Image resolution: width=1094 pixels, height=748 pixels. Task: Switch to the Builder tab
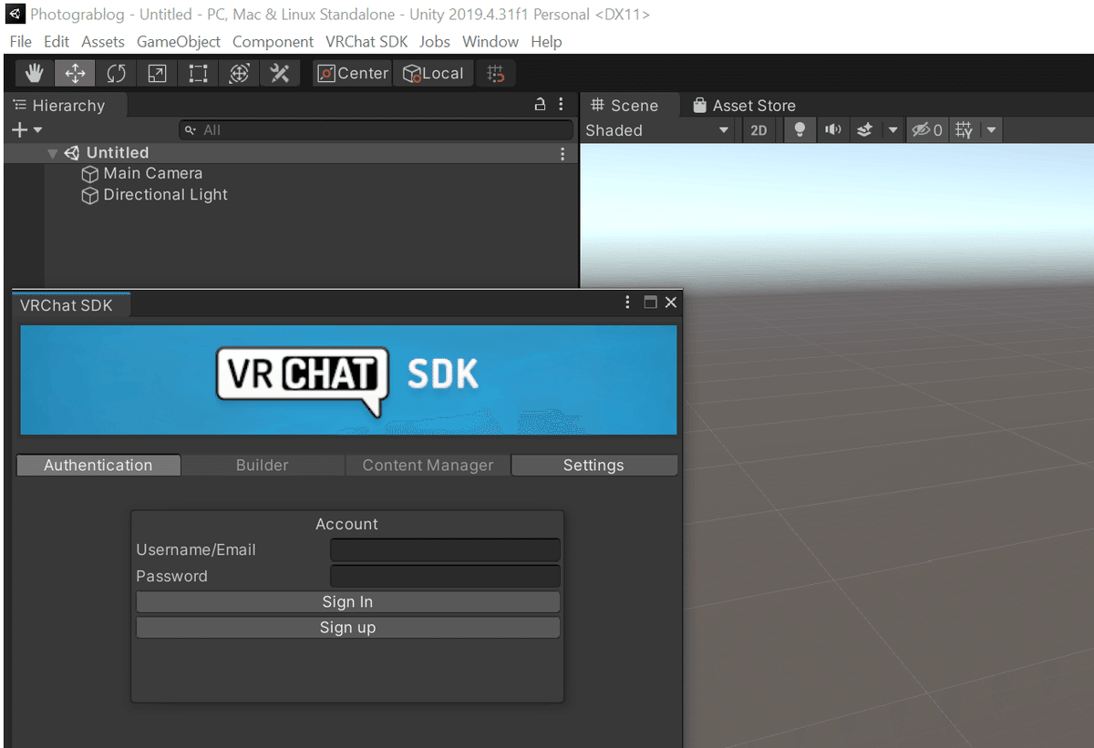[263, 466]
